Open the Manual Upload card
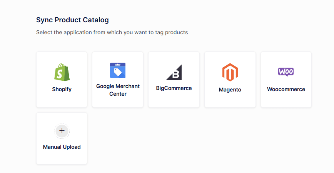Image resolution: width=334 pixels, height=173 pixels. [62, 157]
